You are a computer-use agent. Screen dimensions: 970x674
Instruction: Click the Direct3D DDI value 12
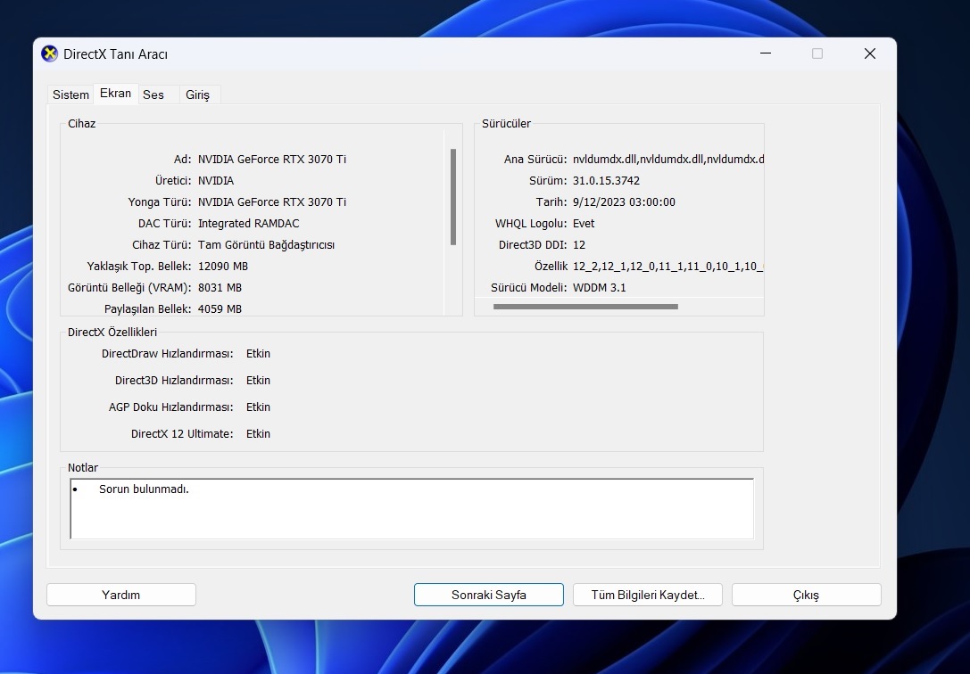[579, 245]
